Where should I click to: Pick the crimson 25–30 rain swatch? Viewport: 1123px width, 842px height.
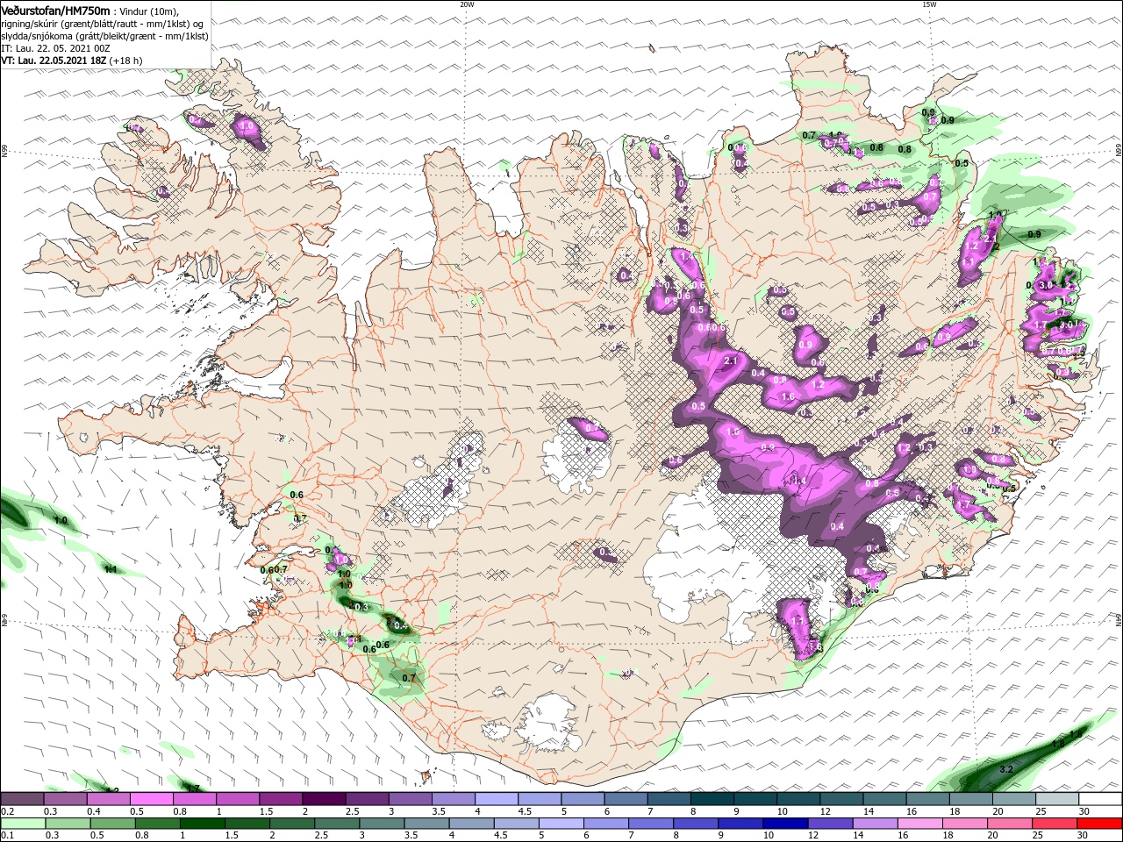1055,824
